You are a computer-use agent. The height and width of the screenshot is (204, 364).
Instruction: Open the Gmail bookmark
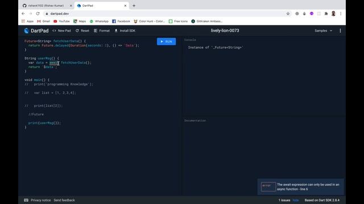(43, 22)
